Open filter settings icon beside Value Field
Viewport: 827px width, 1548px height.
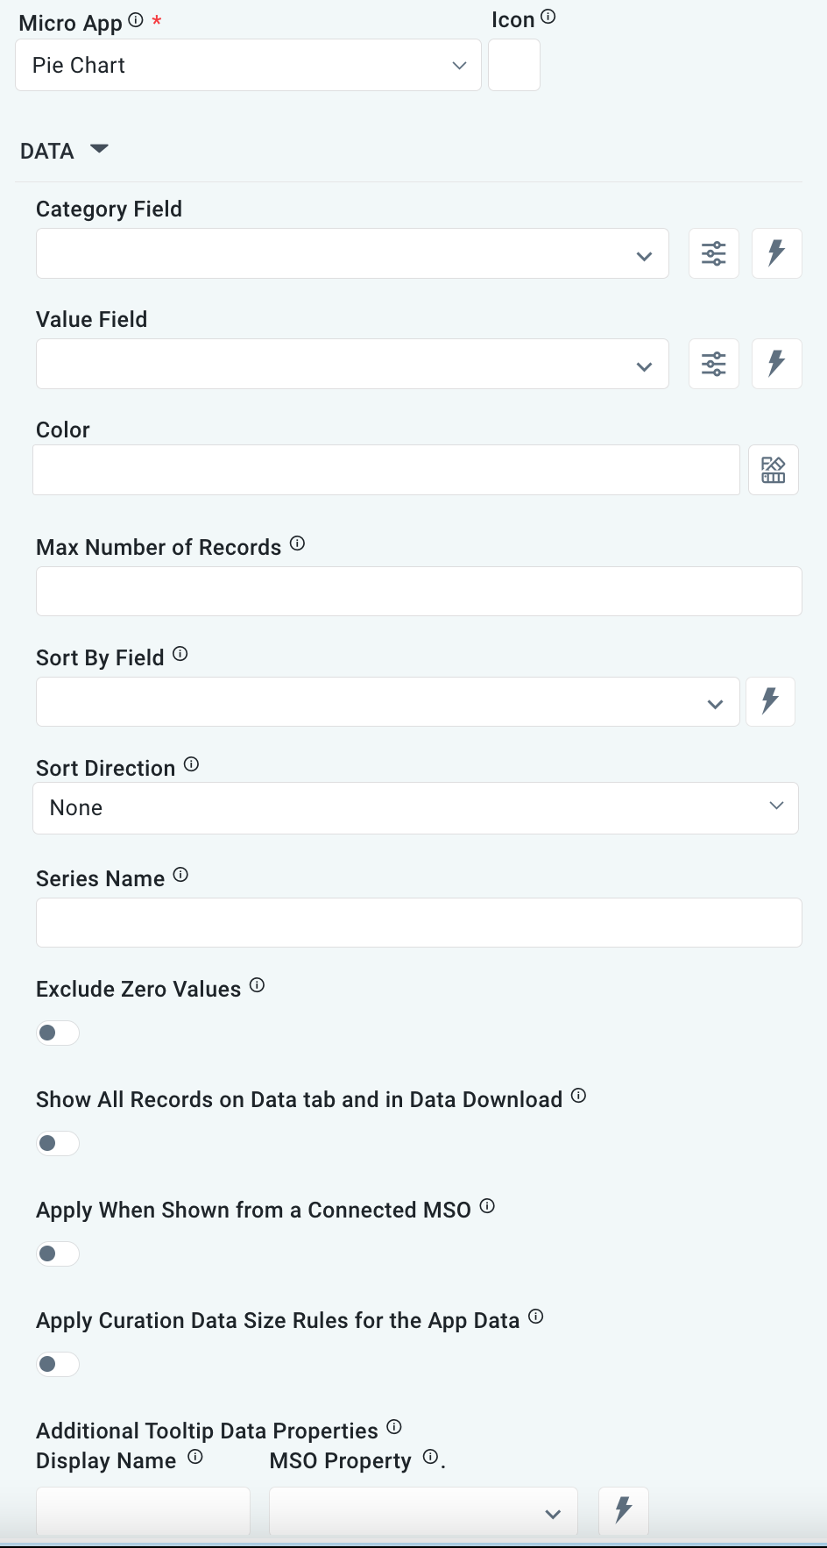pyautogui.click(x=714, y=364)
